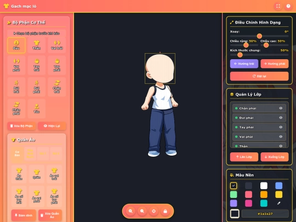Click the shirt logo beside Gạch mặc lỗ
The width and height of the screenshot is (296, 222).
click(6, 6)
